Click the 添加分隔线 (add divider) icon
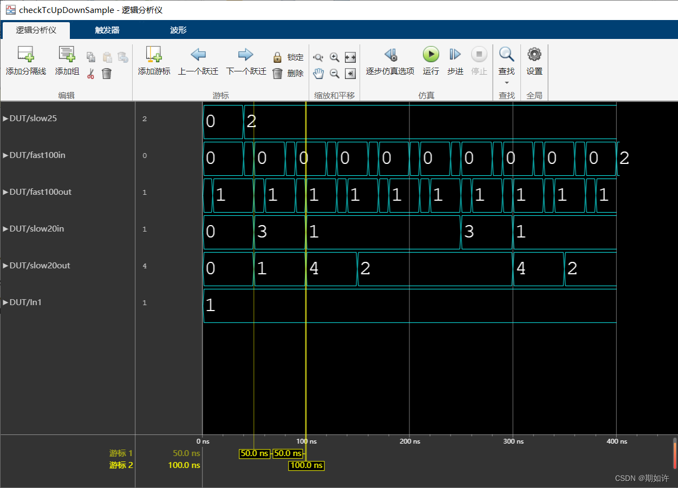The height and width of the screenshot is (488, 678). pyautogui.click(x=25, y=57)
